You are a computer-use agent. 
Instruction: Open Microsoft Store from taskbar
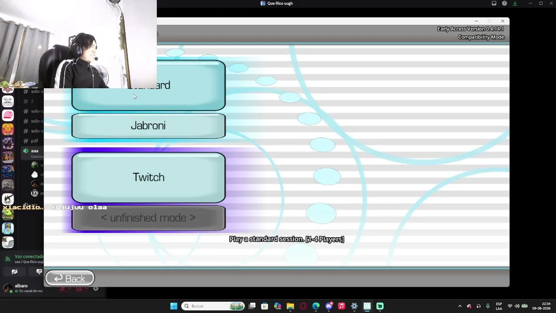pyautogui.click(x=265, y=306)
